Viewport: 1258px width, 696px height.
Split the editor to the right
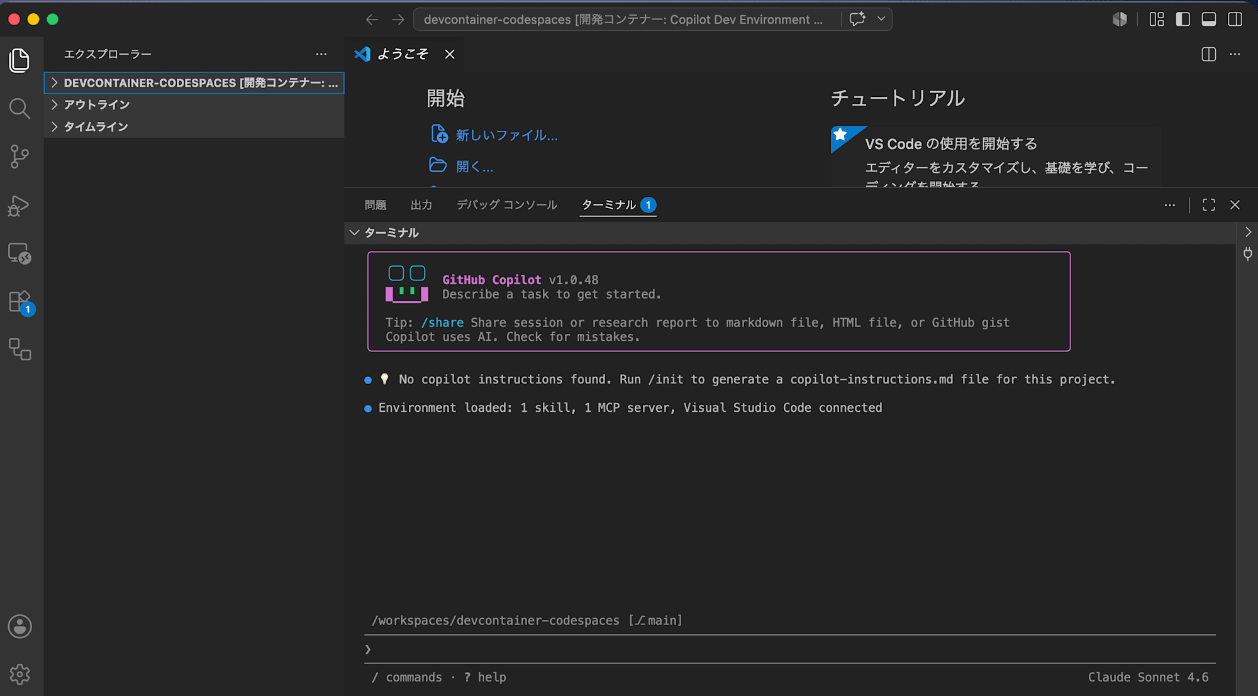click(x=1208, y=54)
